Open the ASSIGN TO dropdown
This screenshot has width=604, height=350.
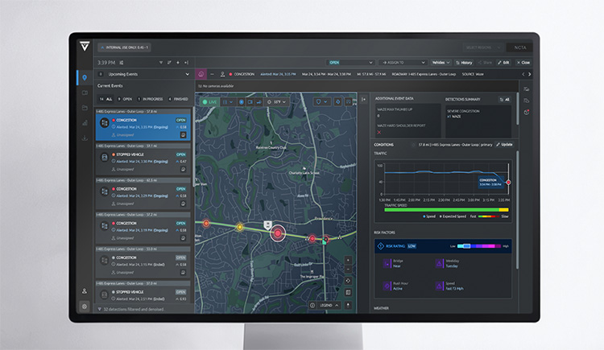pos(403,63)
